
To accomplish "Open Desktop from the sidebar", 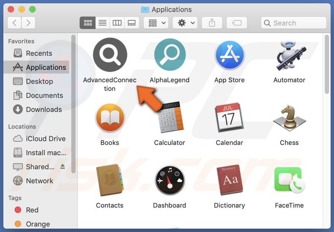I will (x=36, y=81).
